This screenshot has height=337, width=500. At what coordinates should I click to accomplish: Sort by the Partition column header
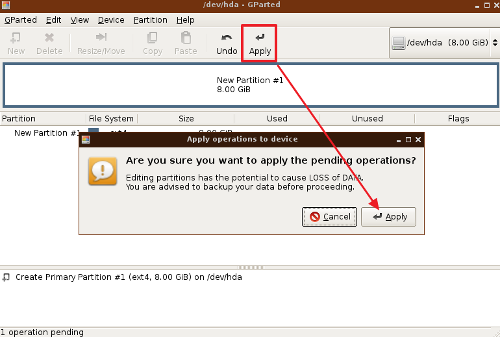[x=43, y=119]
